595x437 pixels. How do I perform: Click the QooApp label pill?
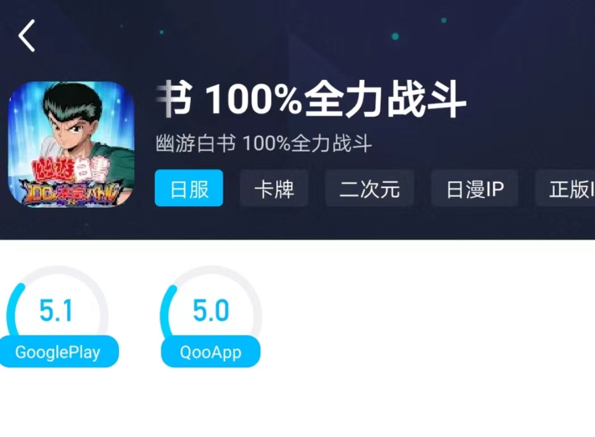pyautogui.click(x=211, y=352)
